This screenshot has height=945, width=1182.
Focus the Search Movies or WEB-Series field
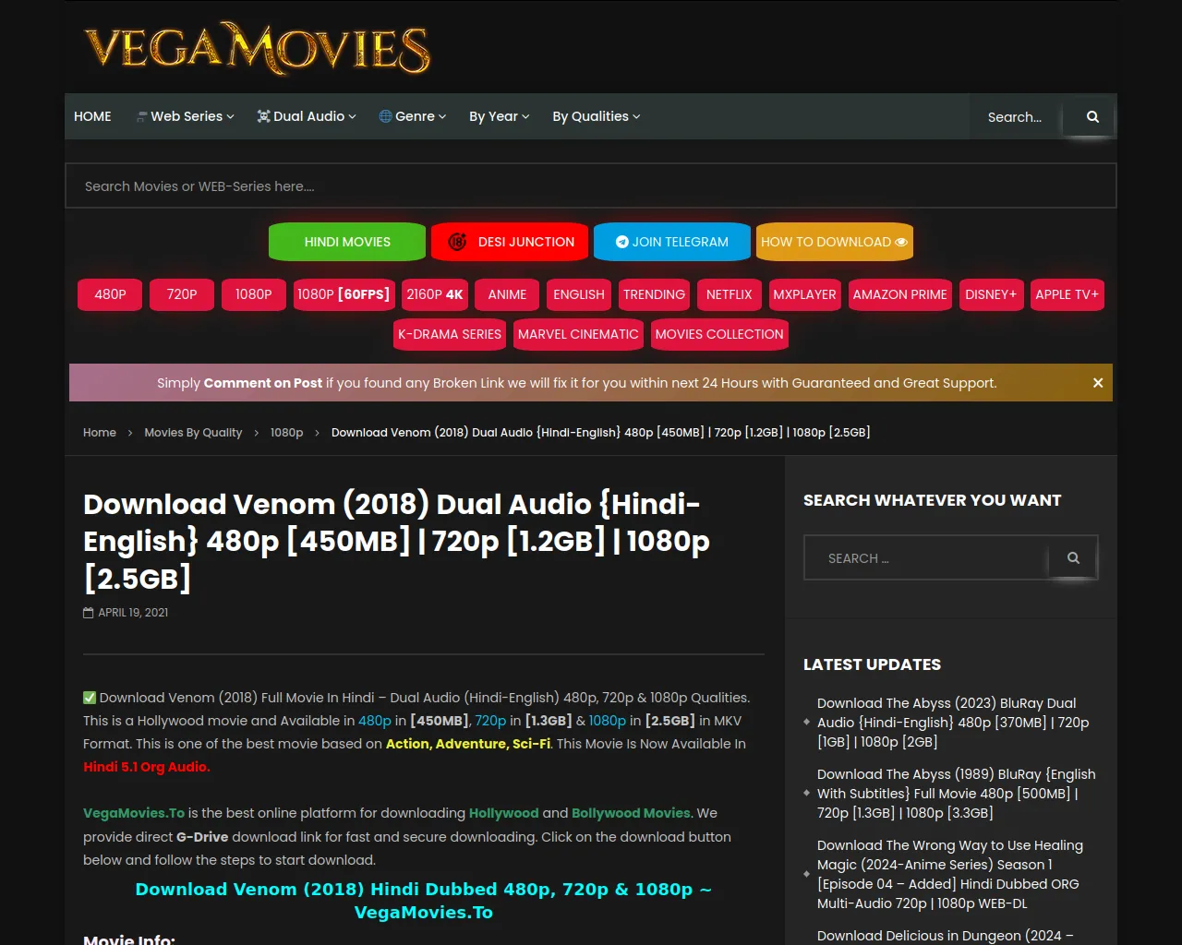point(591,185)
